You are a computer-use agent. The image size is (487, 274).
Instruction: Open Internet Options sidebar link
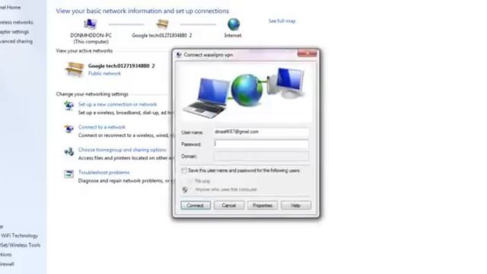(x=6, y=255)
